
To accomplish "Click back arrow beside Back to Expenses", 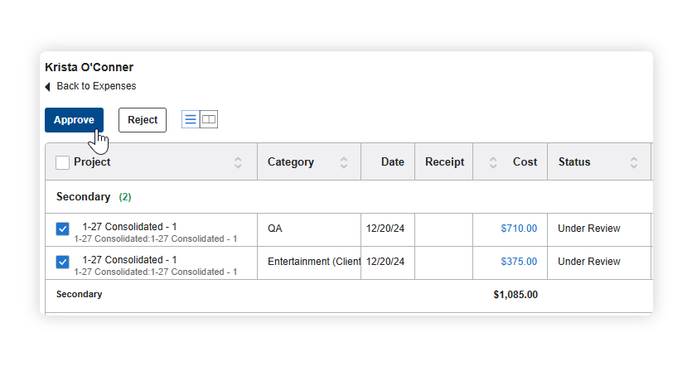I will (x=48, y=87).
